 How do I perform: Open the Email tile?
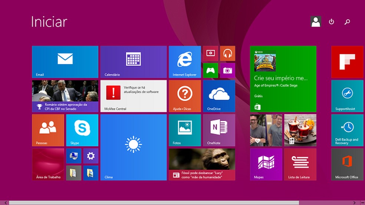[65, 62]
